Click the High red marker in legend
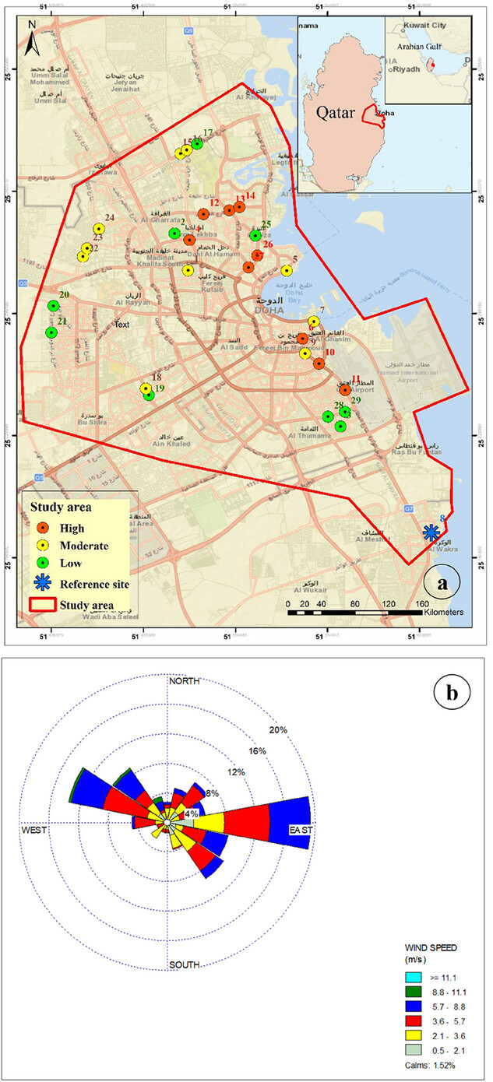 [44, 529]
